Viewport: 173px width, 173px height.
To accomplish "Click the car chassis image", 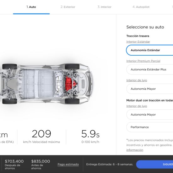I will 46,84.
